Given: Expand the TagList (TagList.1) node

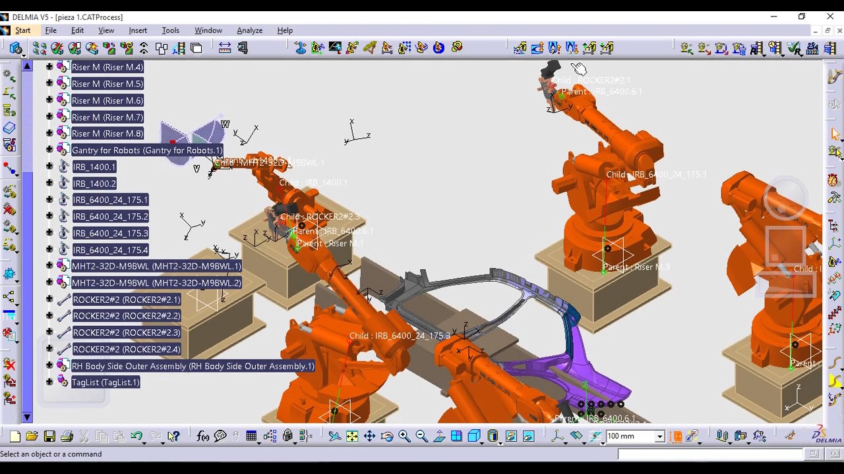Looking at the screenshot, I should click(49, 382).
